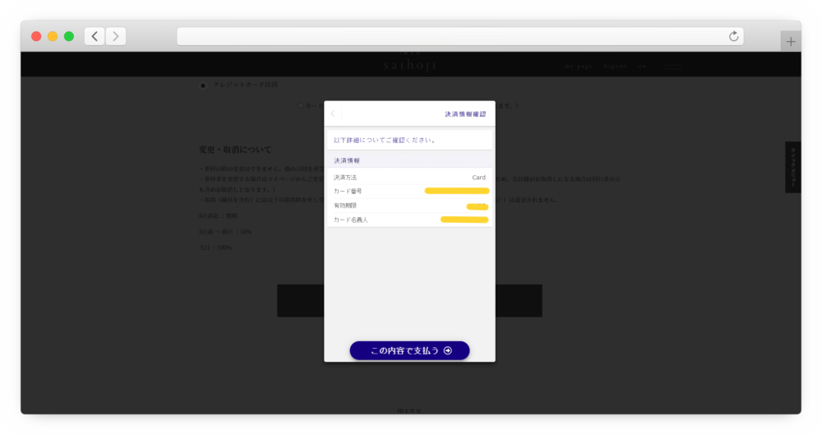Screen dimensions: 822x435
Task: Click the カード名義人 cardholder row
Action: [409, 220]
